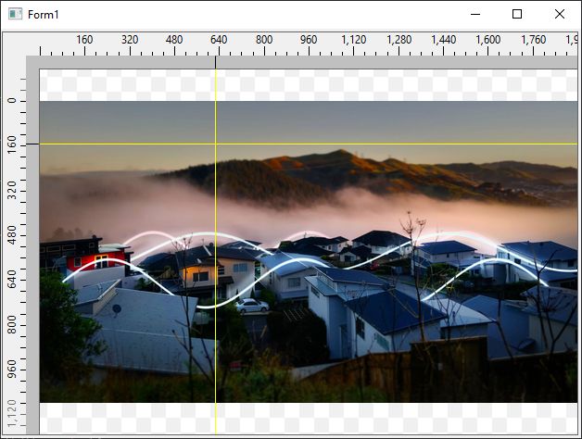Click the Form1 window title text
This screenshot has height=439, width=582.
tap(43, 15)
